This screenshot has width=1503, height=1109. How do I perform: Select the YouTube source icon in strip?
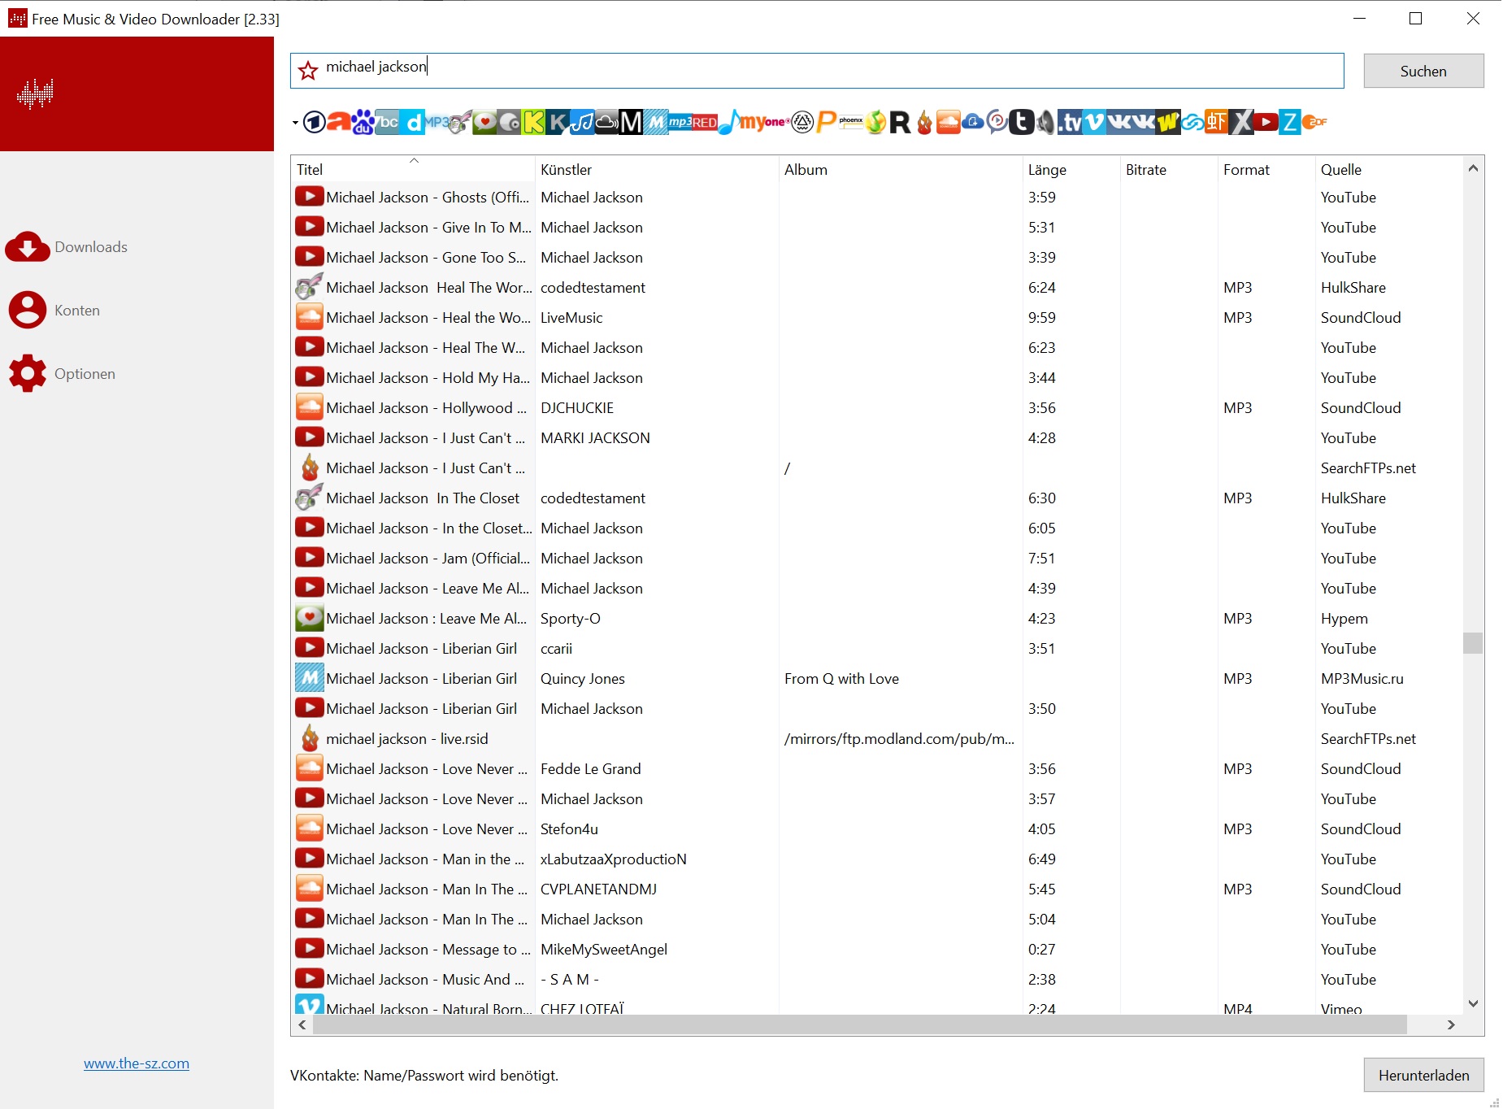(x=1266, y=122)
